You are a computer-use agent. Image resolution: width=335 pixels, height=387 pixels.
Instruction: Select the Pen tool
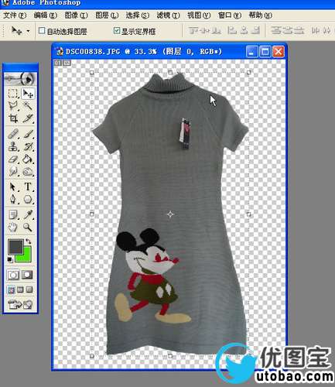[12, 199]
